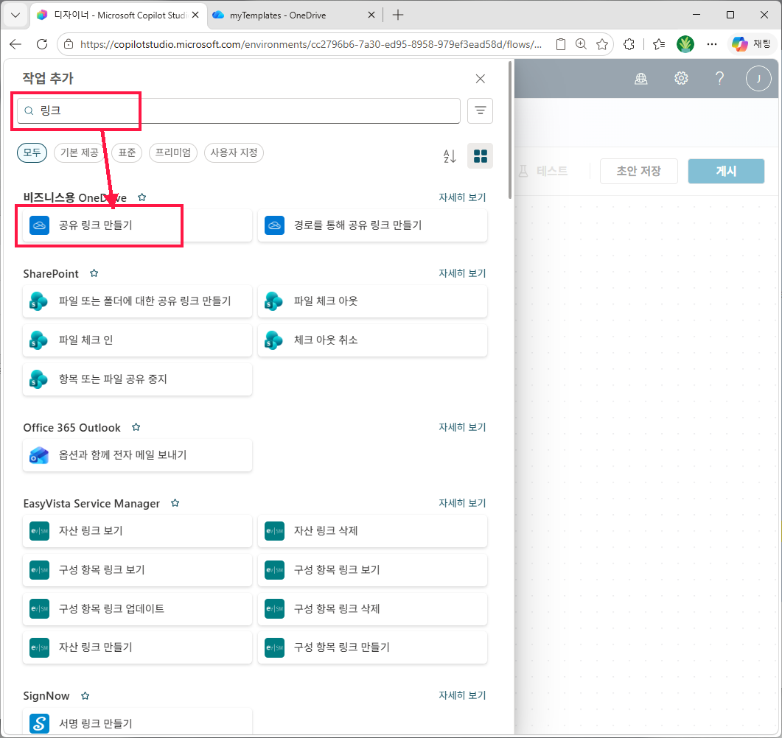
Task: Select the 사용자 지정 filter chip
Action: (x=234, y=152)
